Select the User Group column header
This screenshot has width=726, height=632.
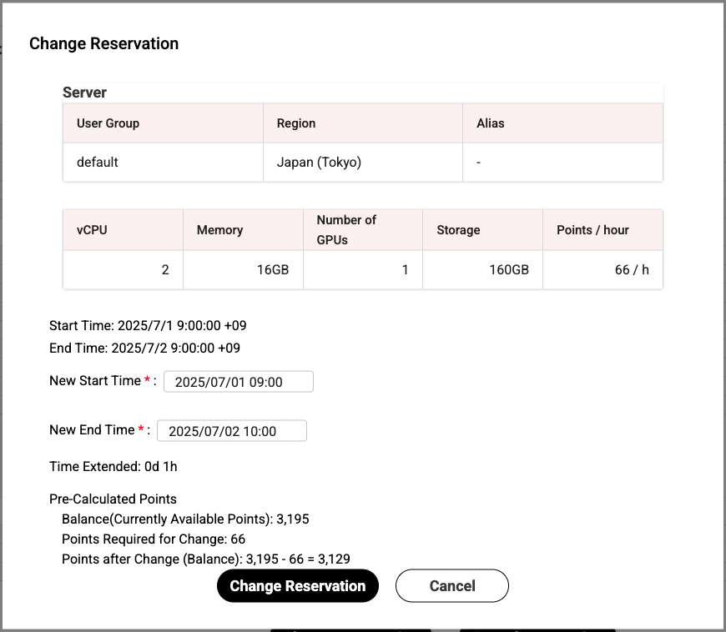click(108, 123)
